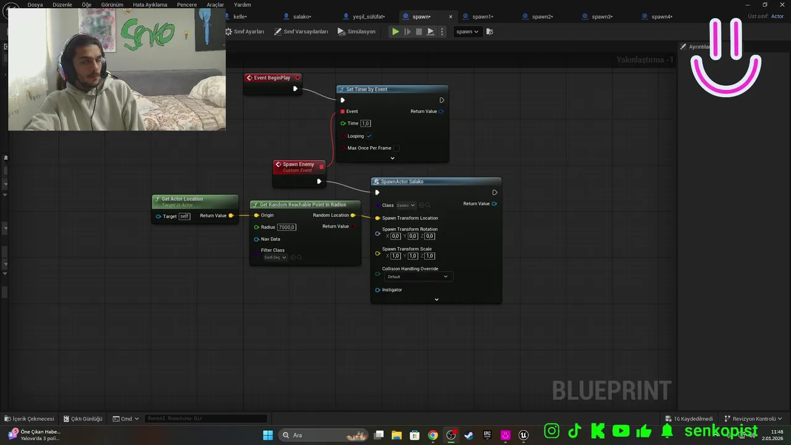Click the Instigator blue input pin
791x445 pixels.
378,290
